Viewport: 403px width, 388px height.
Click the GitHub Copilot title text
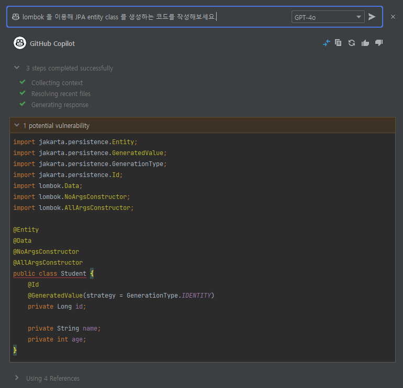52,44
